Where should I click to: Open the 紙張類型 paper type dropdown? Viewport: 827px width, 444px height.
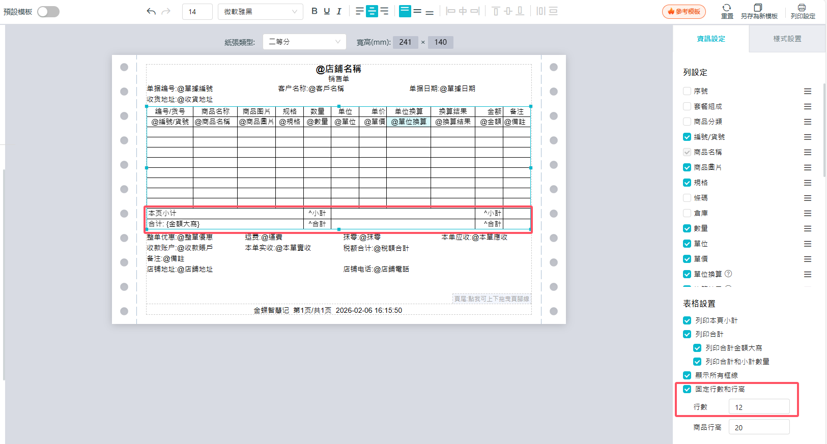[304, 42]
